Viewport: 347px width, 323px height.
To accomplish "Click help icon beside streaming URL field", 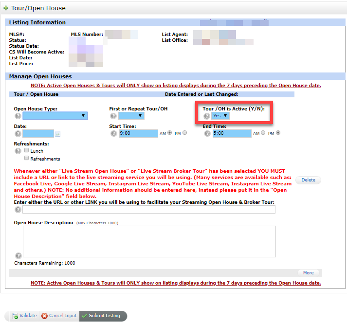I will click(18, 210).
